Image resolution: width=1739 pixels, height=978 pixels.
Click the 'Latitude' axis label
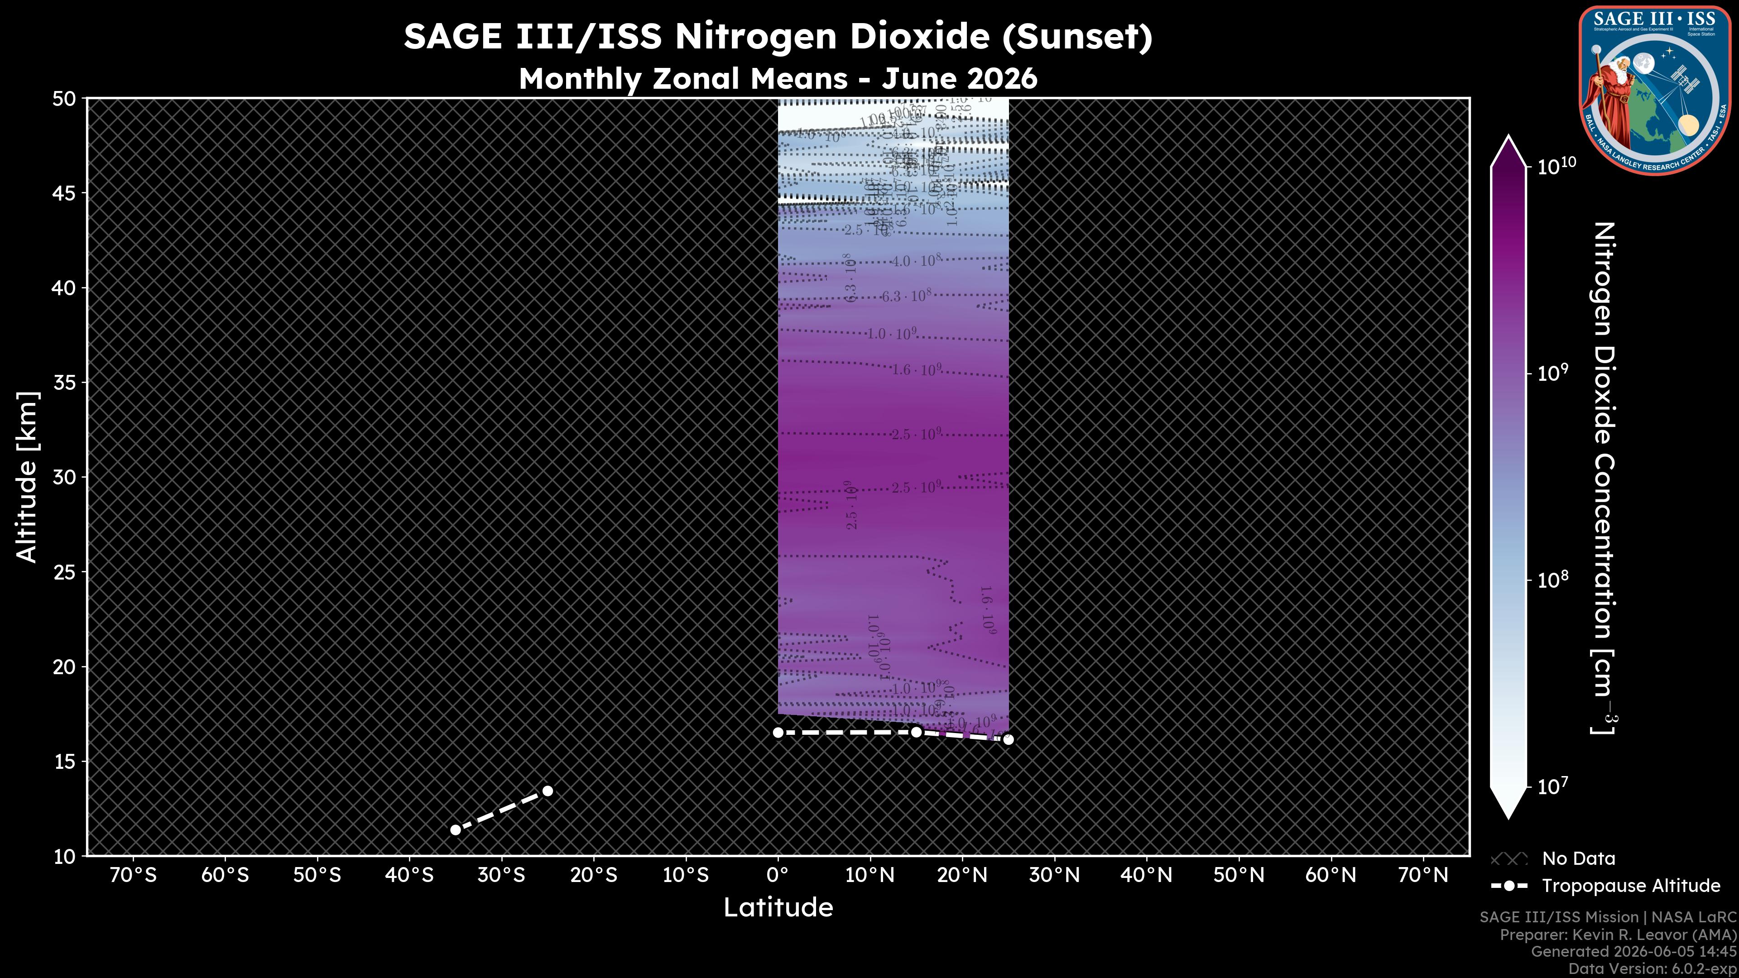coord(778,907)
